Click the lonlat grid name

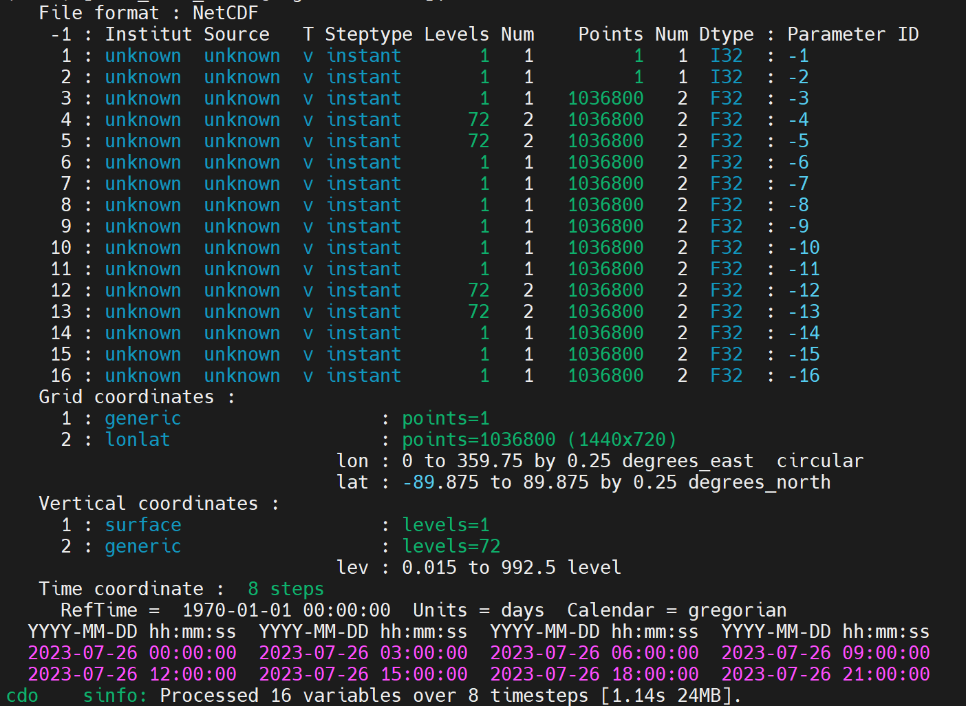pyautogui.click(x=137, y=440)
